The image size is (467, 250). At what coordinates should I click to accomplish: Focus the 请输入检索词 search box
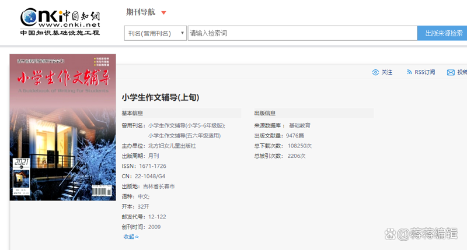pyautogui.click(x=302, y=33)
